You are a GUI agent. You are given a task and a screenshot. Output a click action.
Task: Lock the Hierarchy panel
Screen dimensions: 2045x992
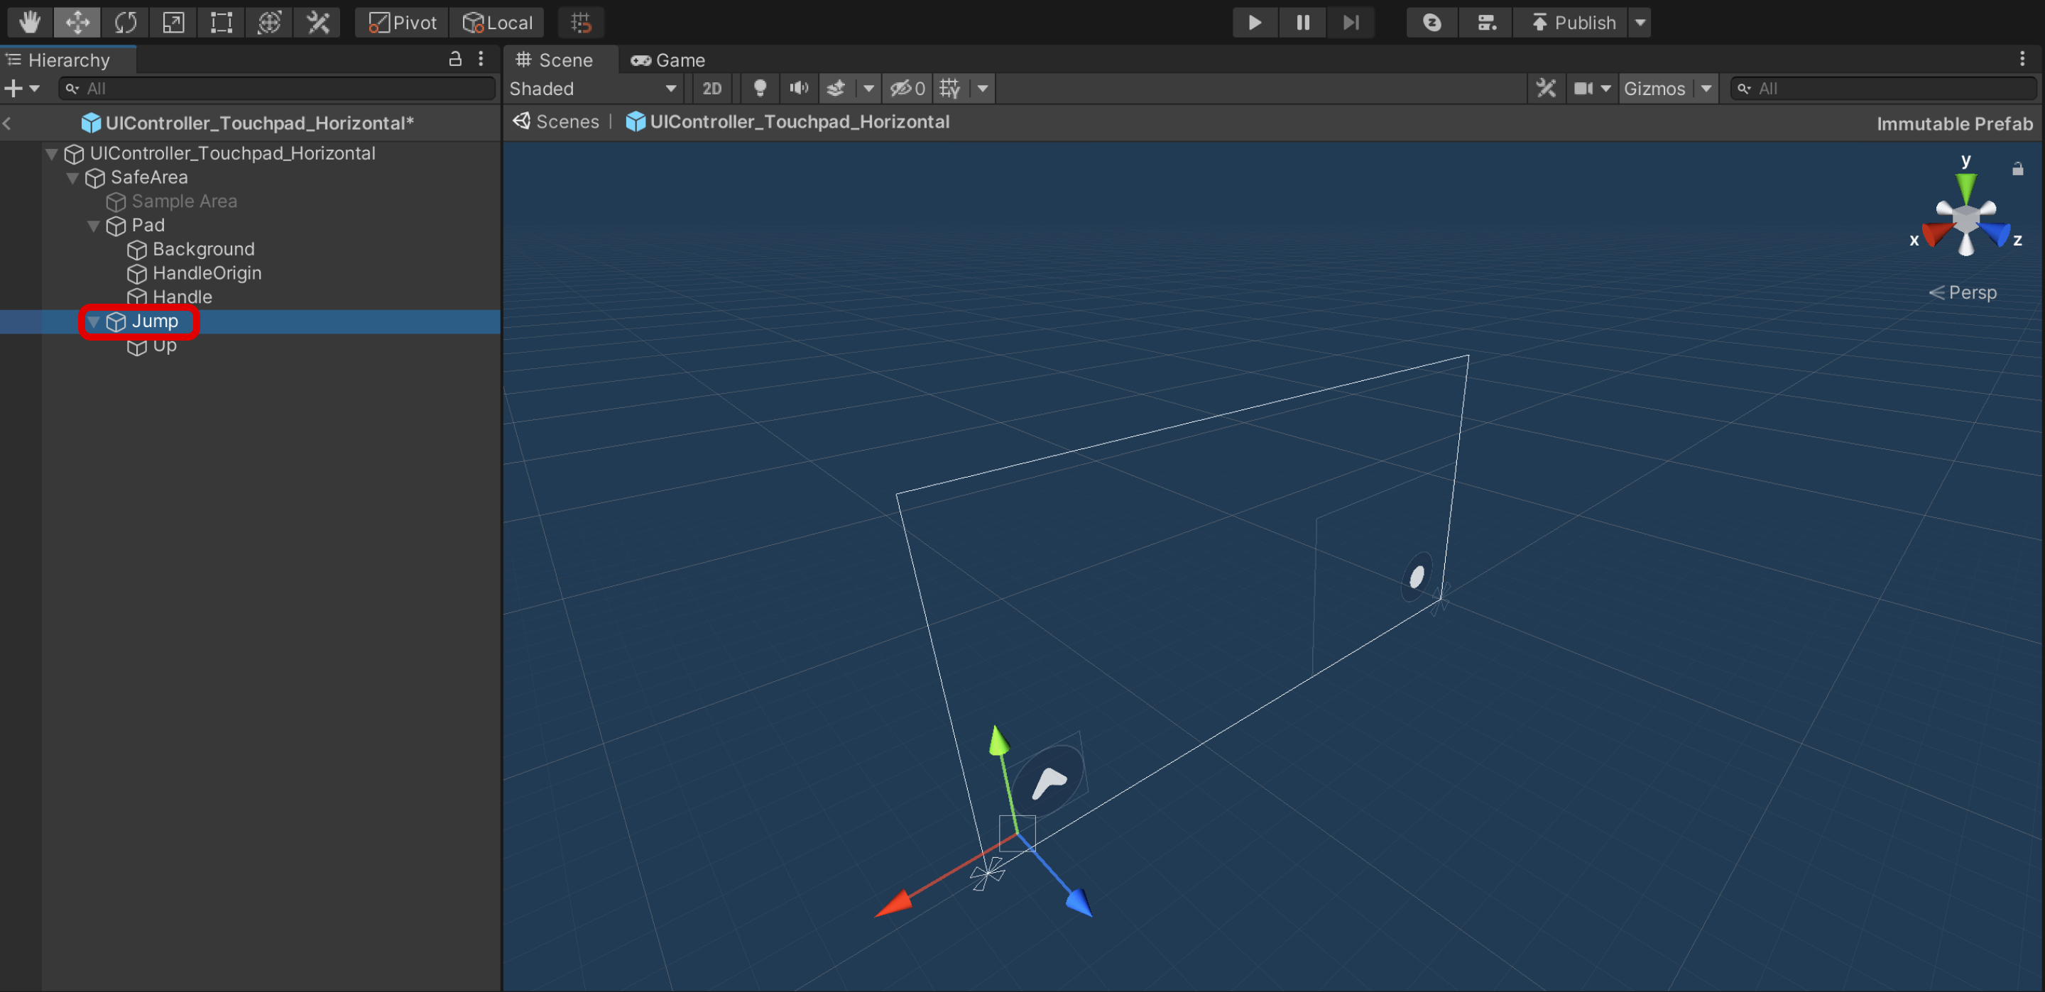pyautogui.click(x=455, y=59)
